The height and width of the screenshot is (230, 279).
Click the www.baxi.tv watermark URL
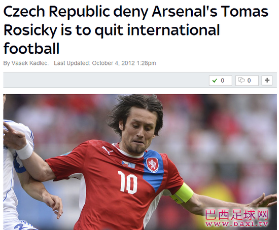coord(237,224)
